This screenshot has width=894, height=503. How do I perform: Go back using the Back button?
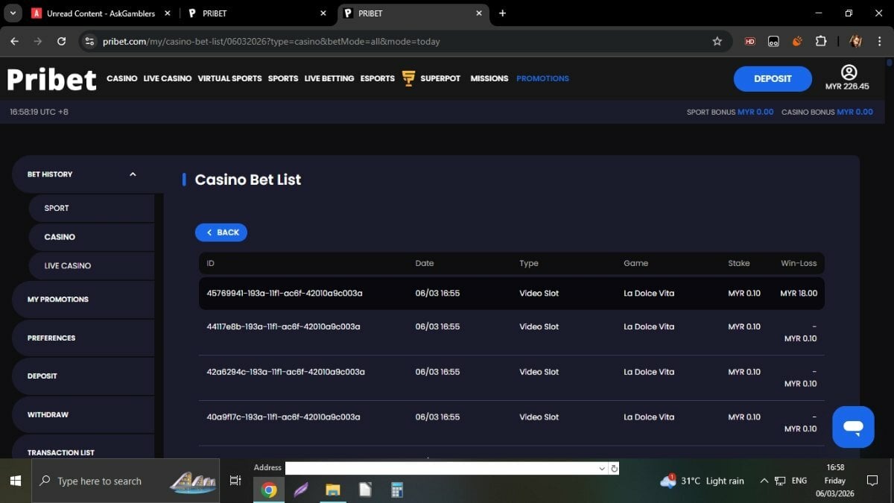click(x=221, y=232)
